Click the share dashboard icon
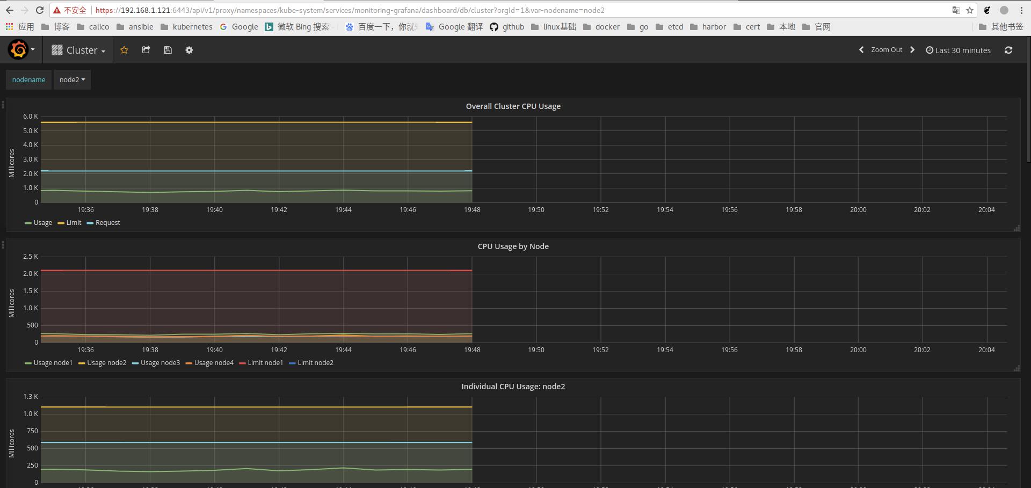The width and height of the screenshot is (1031, 488). pos(146,50)
